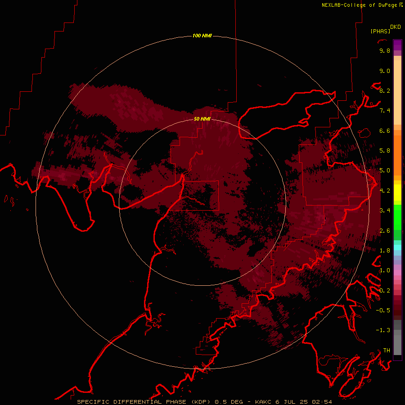Screen dimensions: 405x405
Task: Click the 6 JUL 25 date in caption
Action: point(292,402)
